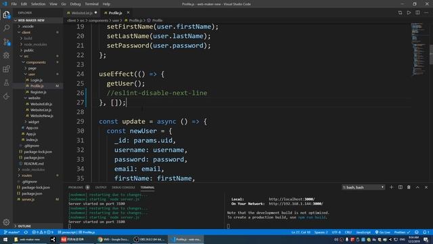This screenshot has height=244, width=433.
Task: Open the Go menu
Action: (64, 4)
